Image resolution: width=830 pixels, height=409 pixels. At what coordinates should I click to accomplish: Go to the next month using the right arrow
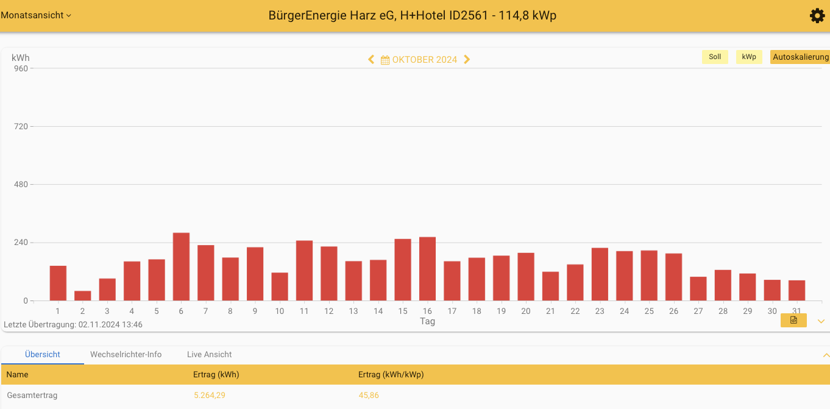coord(467,59)
